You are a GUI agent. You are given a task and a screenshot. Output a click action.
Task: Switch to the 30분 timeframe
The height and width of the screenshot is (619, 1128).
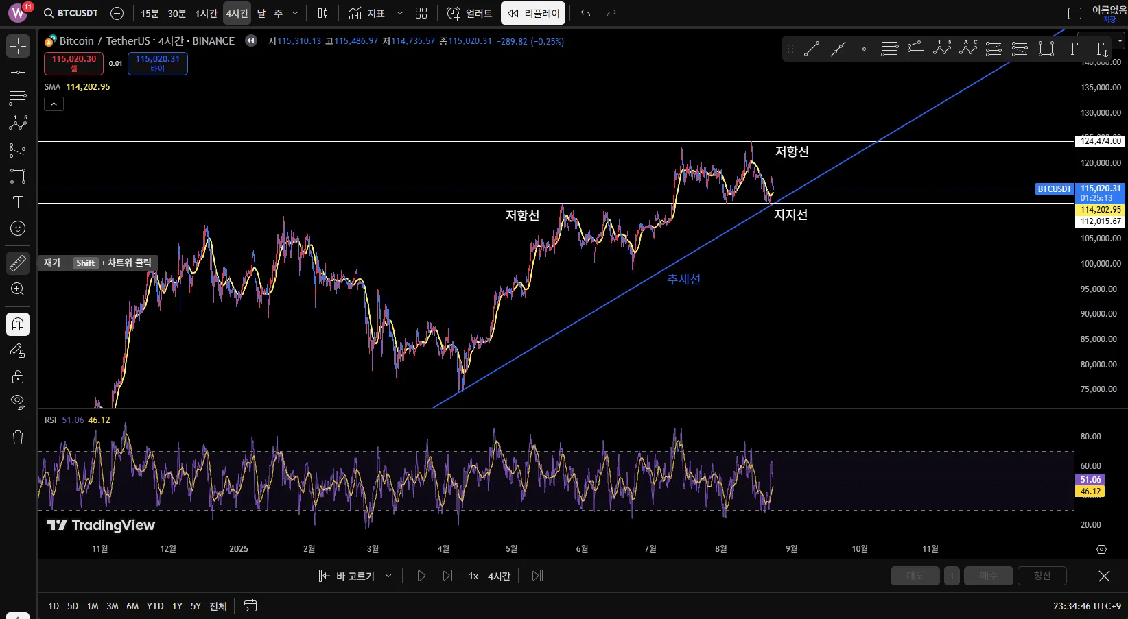[x=177, y=13]
